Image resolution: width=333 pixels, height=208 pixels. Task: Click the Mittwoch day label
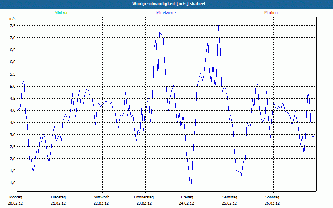[102, 197]
